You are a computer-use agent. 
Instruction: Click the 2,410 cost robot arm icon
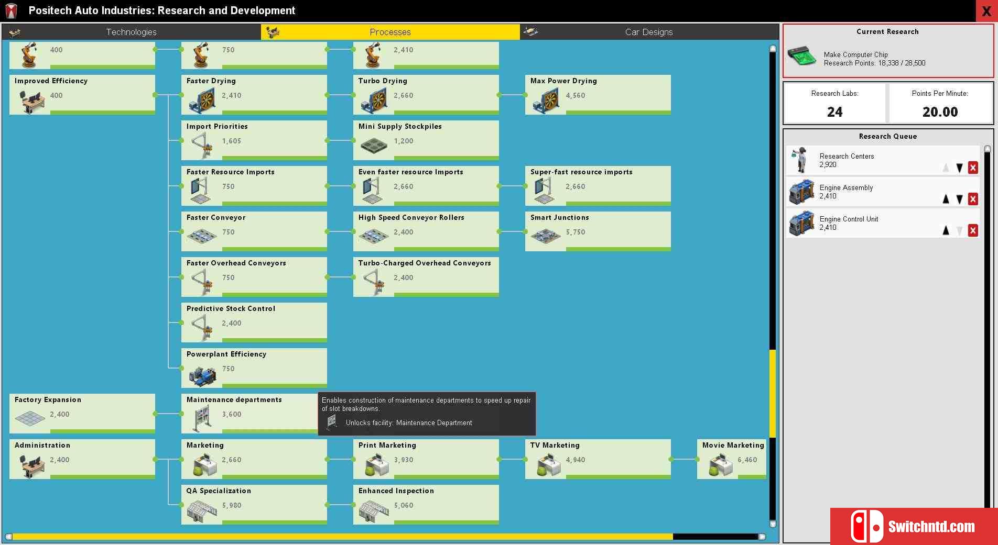coord(373,55)
